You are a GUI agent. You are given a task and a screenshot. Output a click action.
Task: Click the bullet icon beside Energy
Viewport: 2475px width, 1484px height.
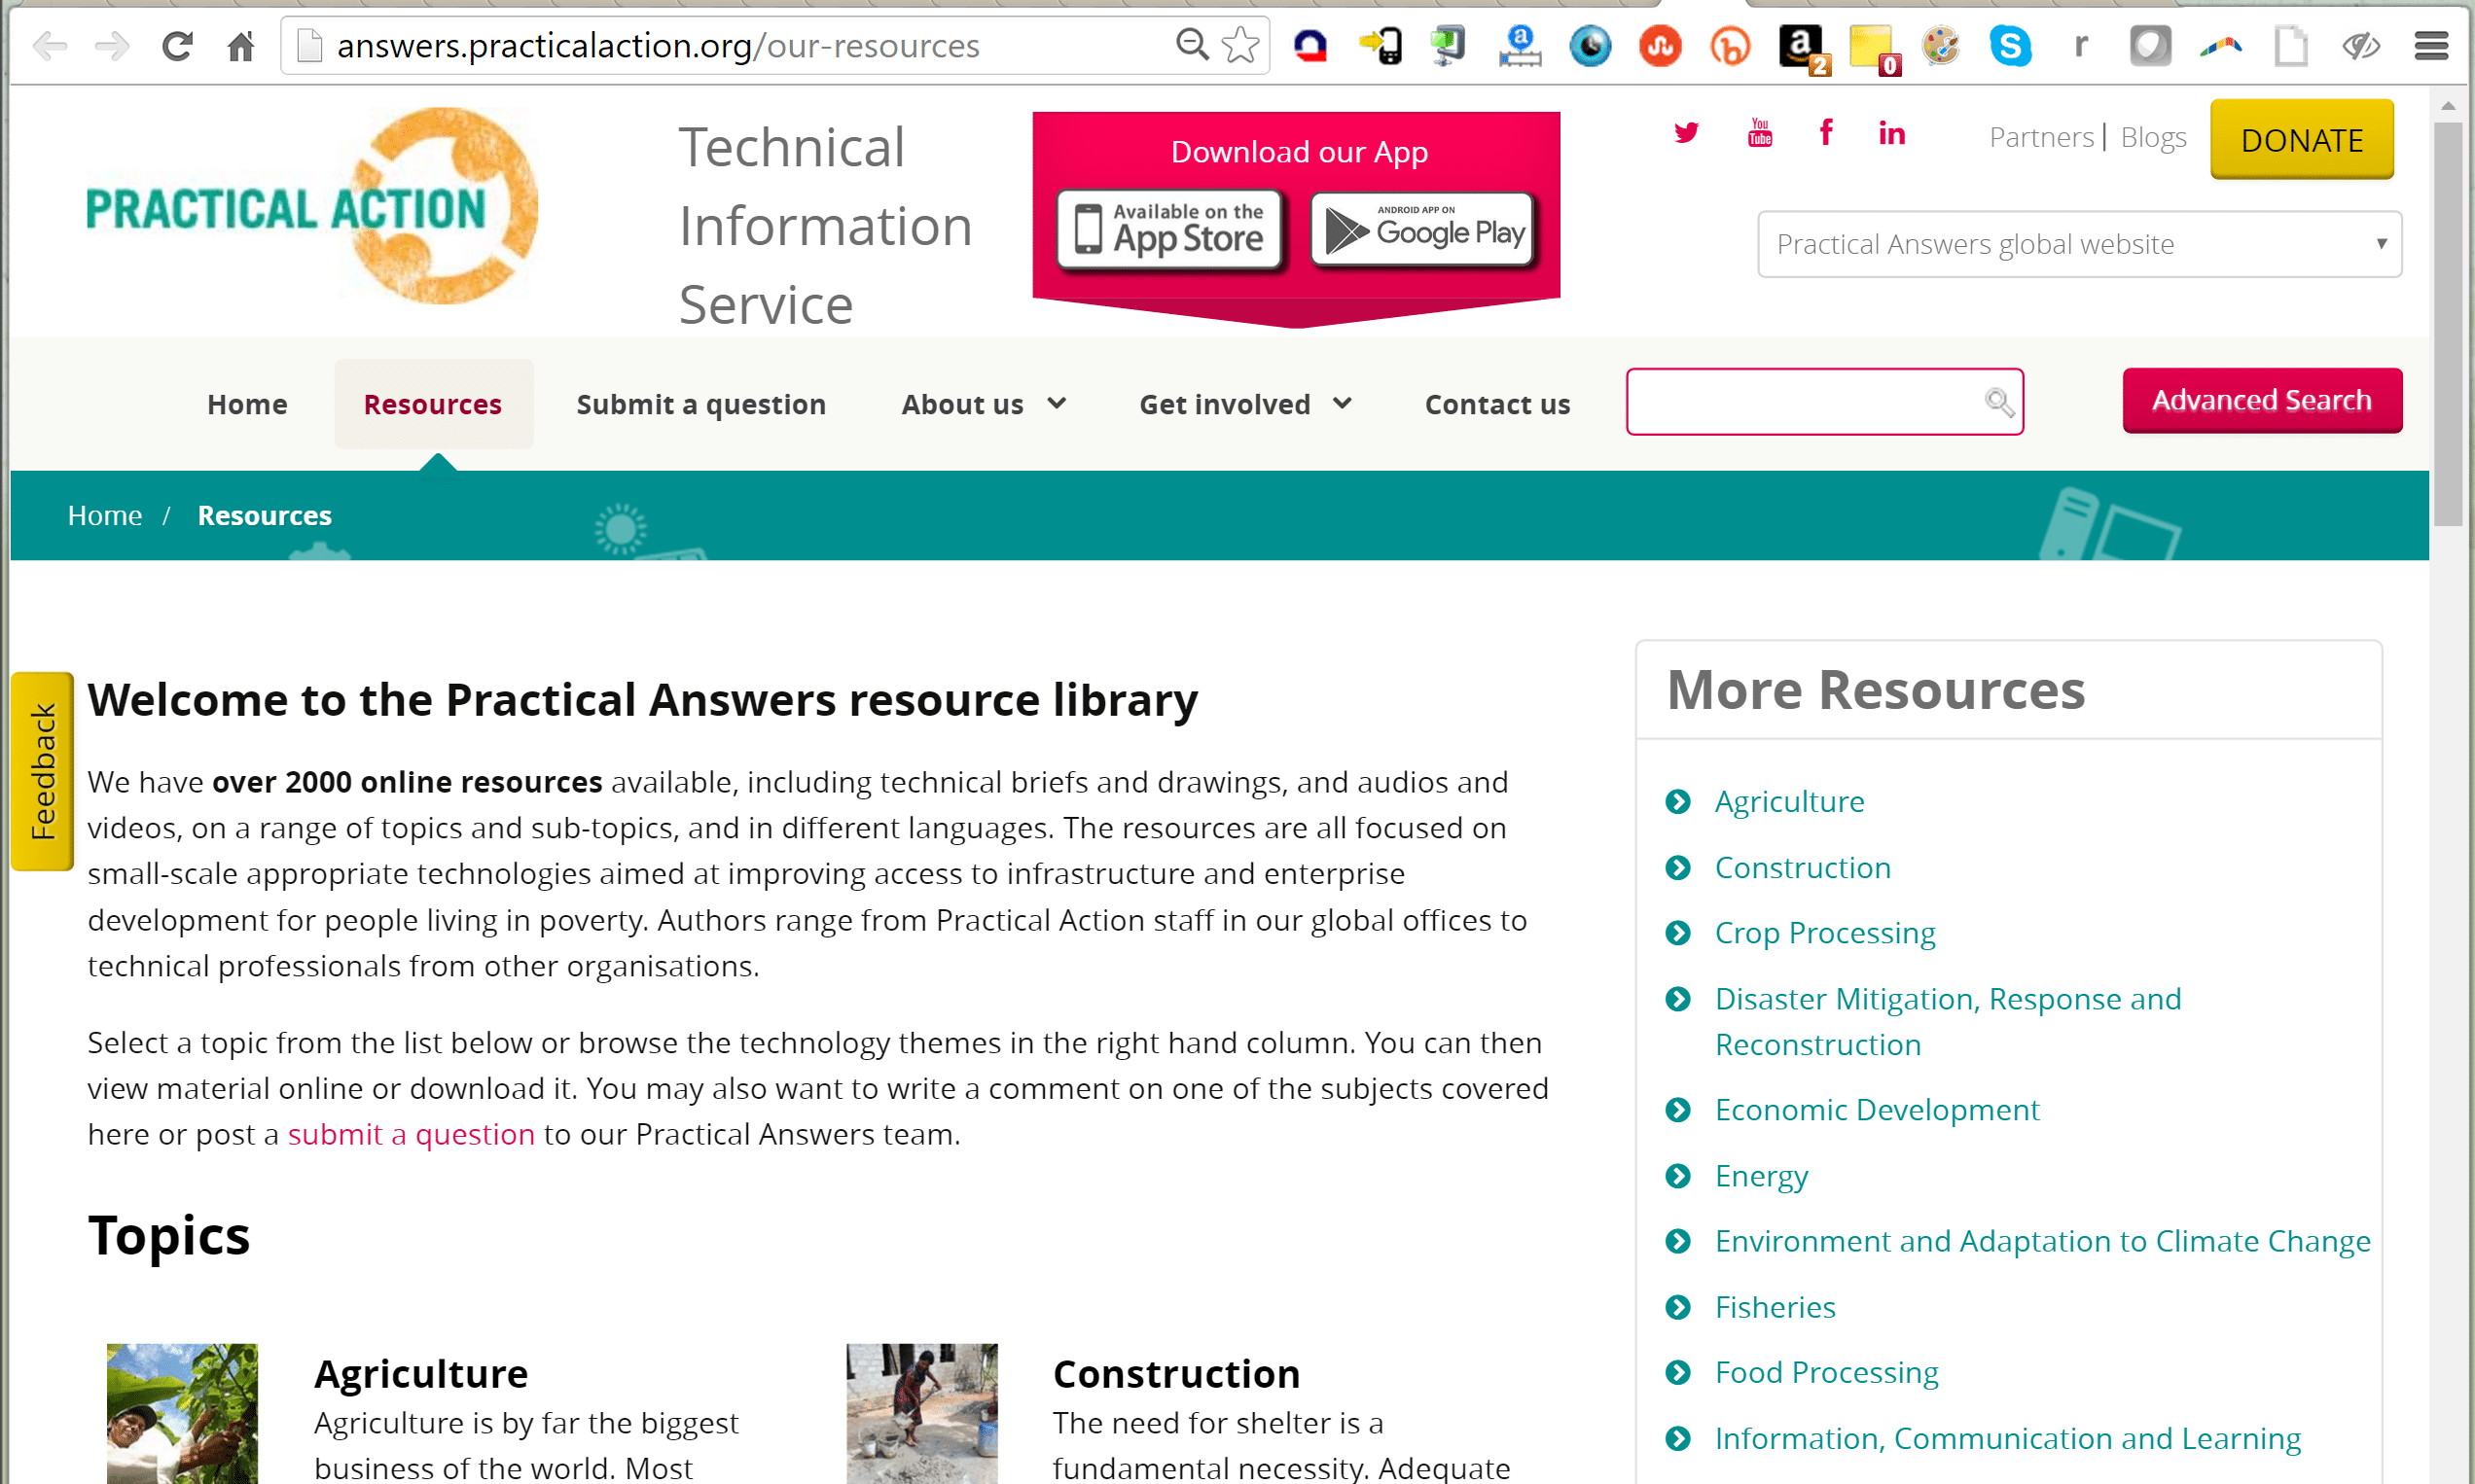point(1677,1176)
